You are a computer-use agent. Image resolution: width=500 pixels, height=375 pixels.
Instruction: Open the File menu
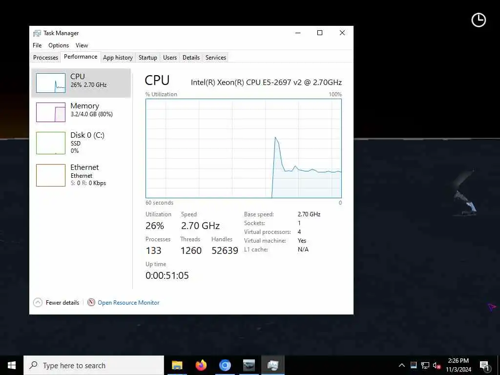[x=37, y=45]
